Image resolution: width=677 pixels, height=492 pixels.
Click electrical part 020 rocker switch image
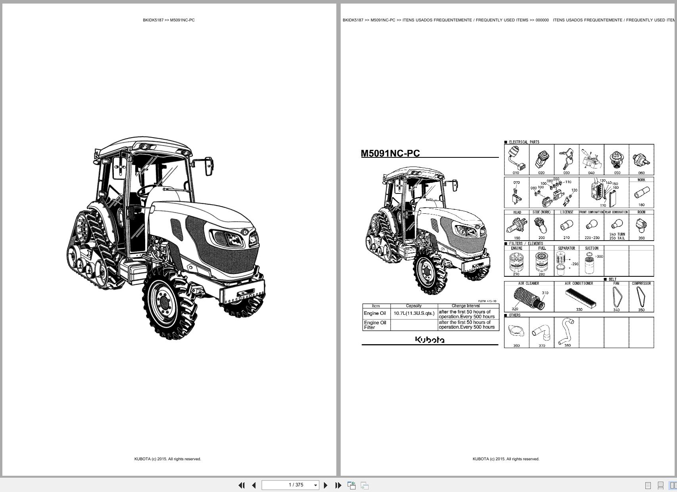pyautogui.click(x=541, y=159)
